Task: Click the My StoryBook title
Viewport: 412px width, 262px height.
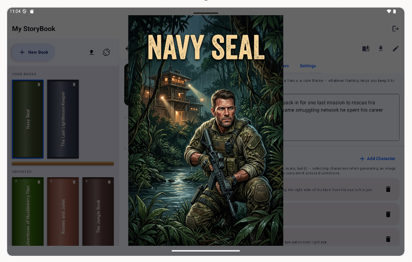Action: (x=34, y=29)
